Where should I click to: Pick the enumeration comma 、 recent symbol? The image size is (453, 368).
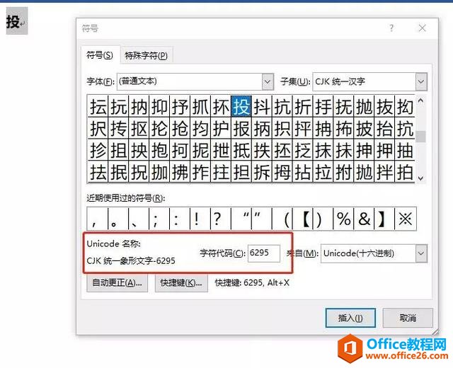click(139, 219)
